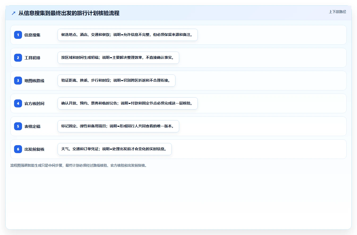Click the step 3 number badge
The height and width of the screenshot is (235, 357).
coord(18,81)
